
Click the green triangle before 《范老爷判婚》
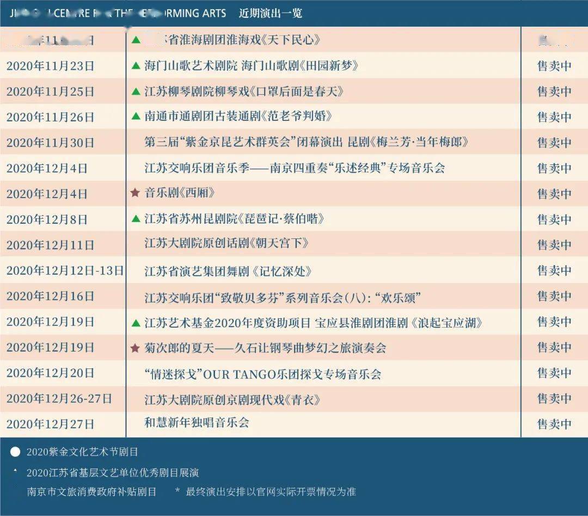pyautogui.click(x=136, y=116)
